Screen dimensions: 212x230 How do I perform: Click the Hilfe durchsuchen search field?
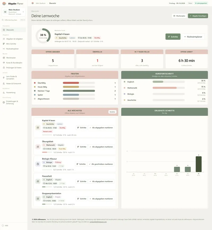(x=14, y=20)
